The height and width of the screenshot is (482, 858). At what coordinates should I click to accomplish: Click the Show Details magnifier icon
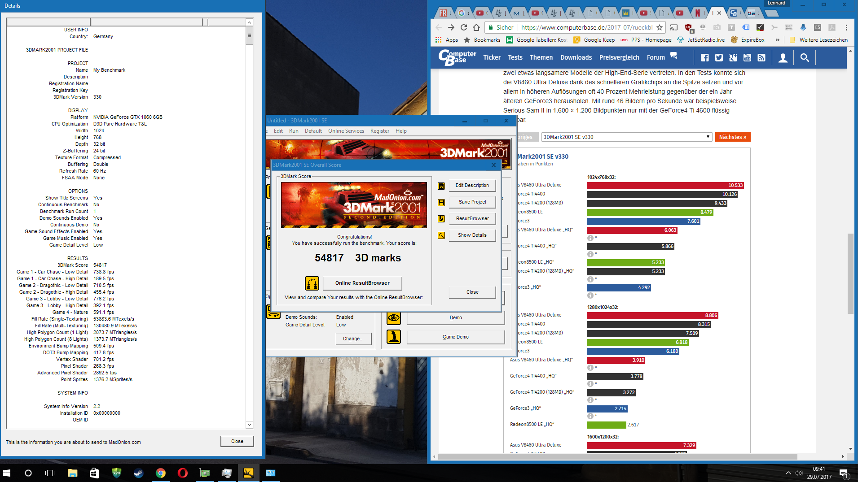click(x=441, y=235)
